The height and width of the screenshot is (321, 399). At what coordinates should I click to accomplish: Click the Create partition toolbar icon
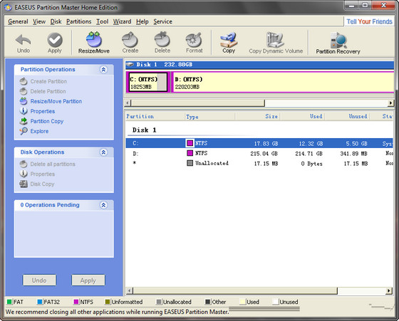130,39
